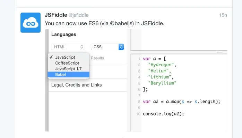Click the var a = [ code line

tap(155, 59)
